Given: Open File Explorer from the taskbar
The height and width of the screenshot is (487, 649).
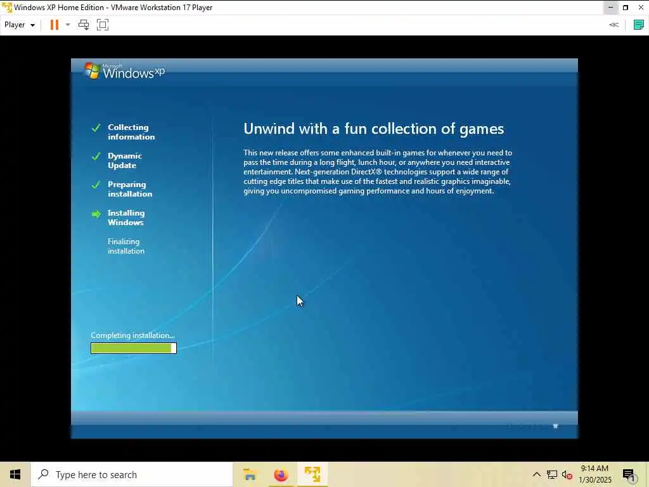Looking at the screenshot, I should pos(250,474).
